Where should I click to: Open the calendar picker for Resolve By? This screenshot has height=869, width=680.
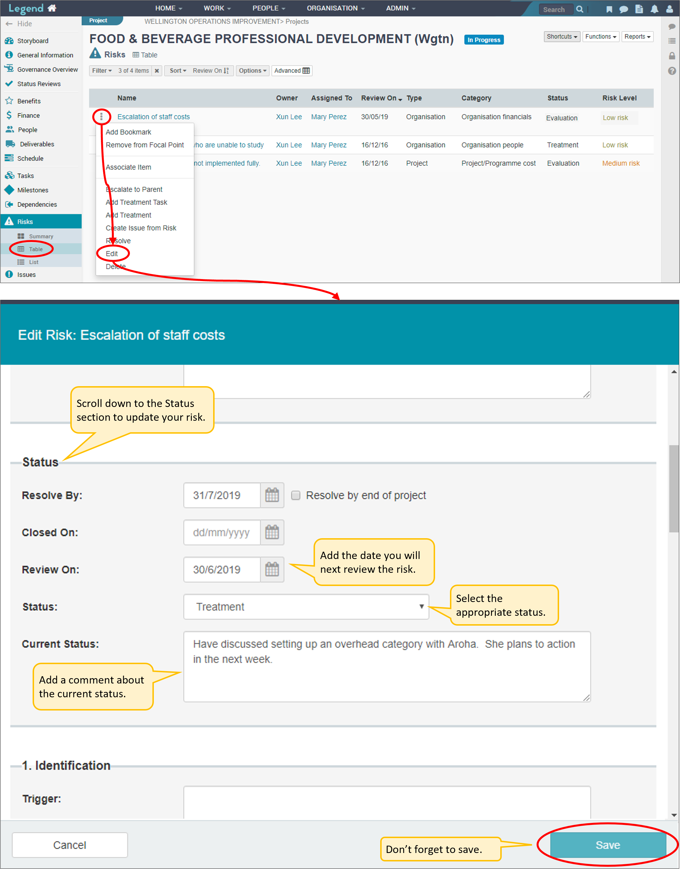click(272, 495)
